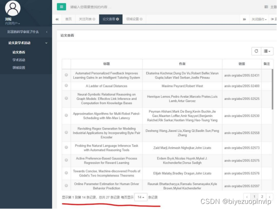The height and width of the screenshot is (209, 277).
Task: Switch to the 关注列表 tab
Action: (86, 19)
